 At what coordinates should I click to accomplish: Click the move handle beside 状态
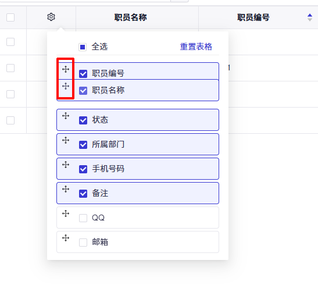pyautogui.click(x=66, y=116)
